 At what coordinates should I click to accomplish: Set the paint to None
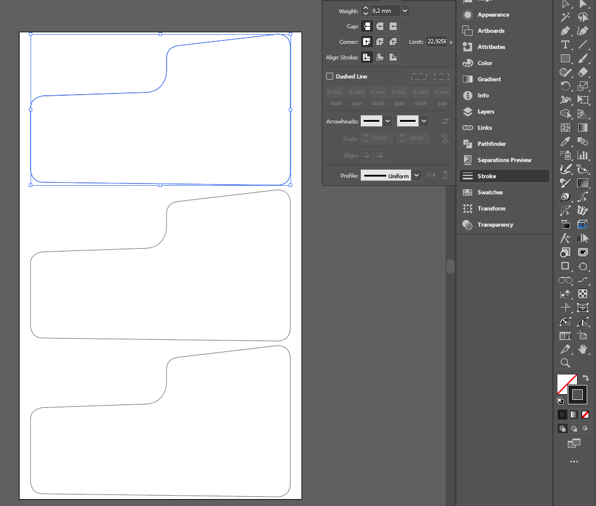585,414
